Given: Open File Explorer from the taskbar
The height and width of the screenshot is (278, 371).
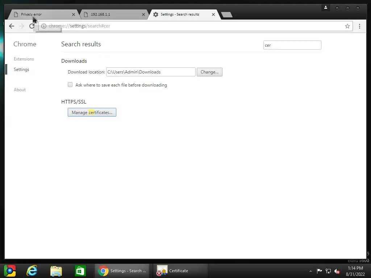Looking at the screenshot, I should tap(56, 271).
